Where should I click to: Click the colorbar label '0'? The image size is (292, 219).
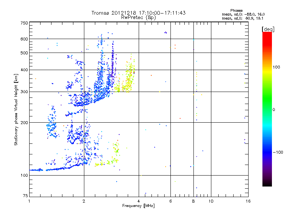(x=273, y=110)
